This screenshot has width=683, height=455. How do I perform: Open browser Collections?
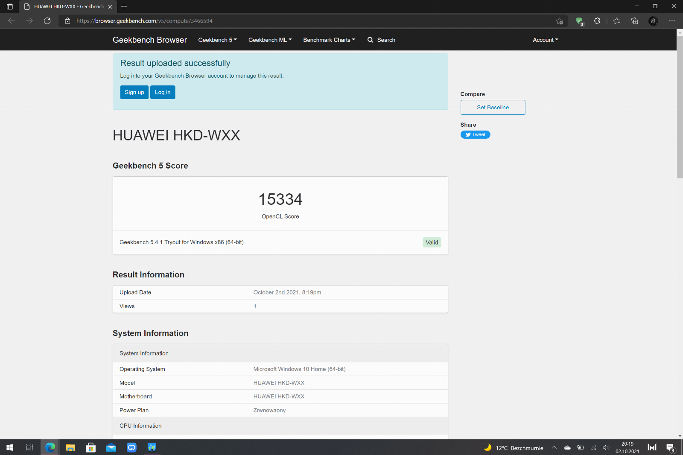(635, 21)
